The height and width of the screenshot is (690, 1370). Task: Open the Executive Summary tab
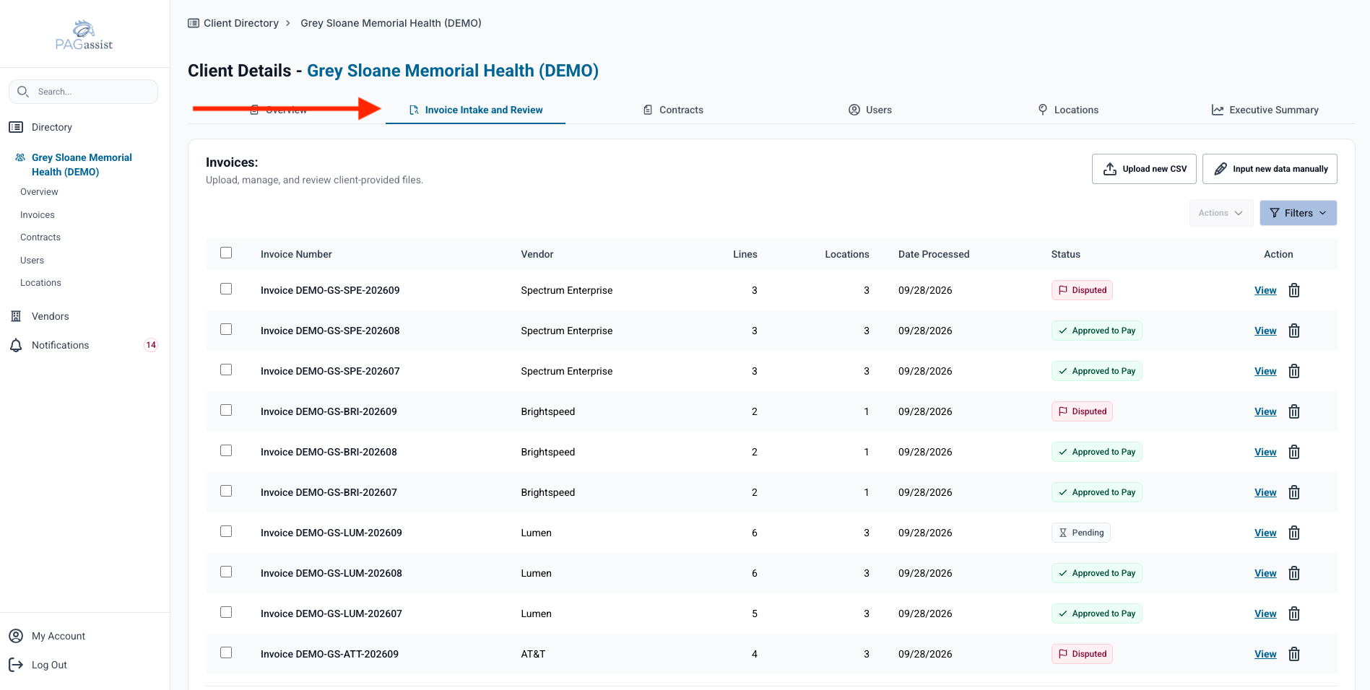pos(1265,110)
